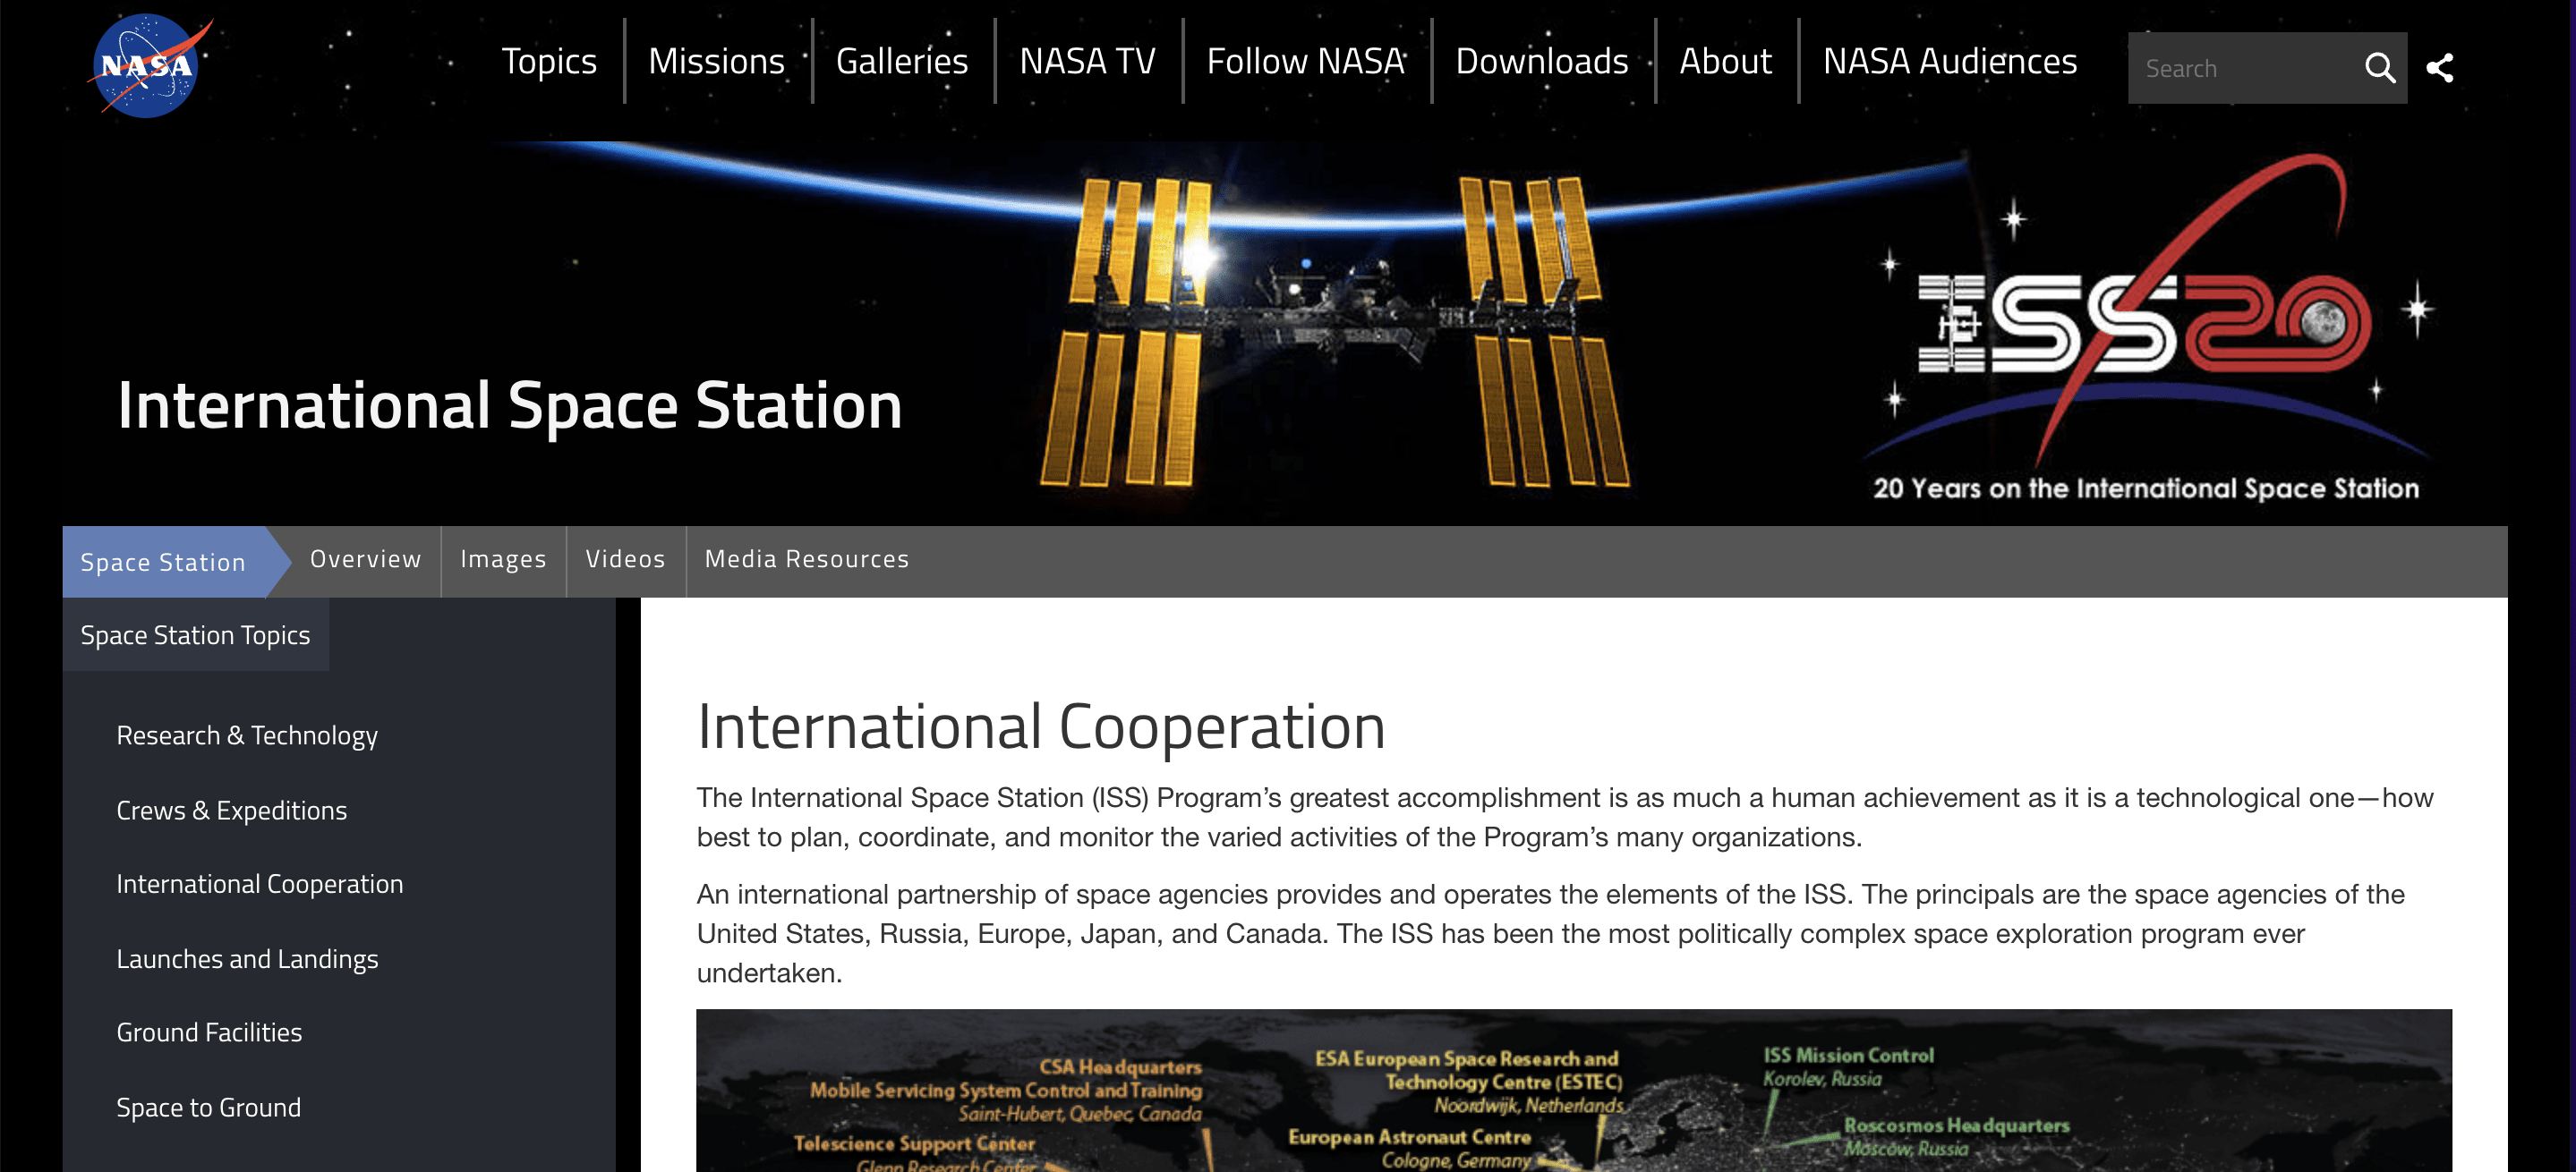The width and height of the screenshot is (2576, 1172).
Task: Switch to the Images tab
Action: (504, 558)
